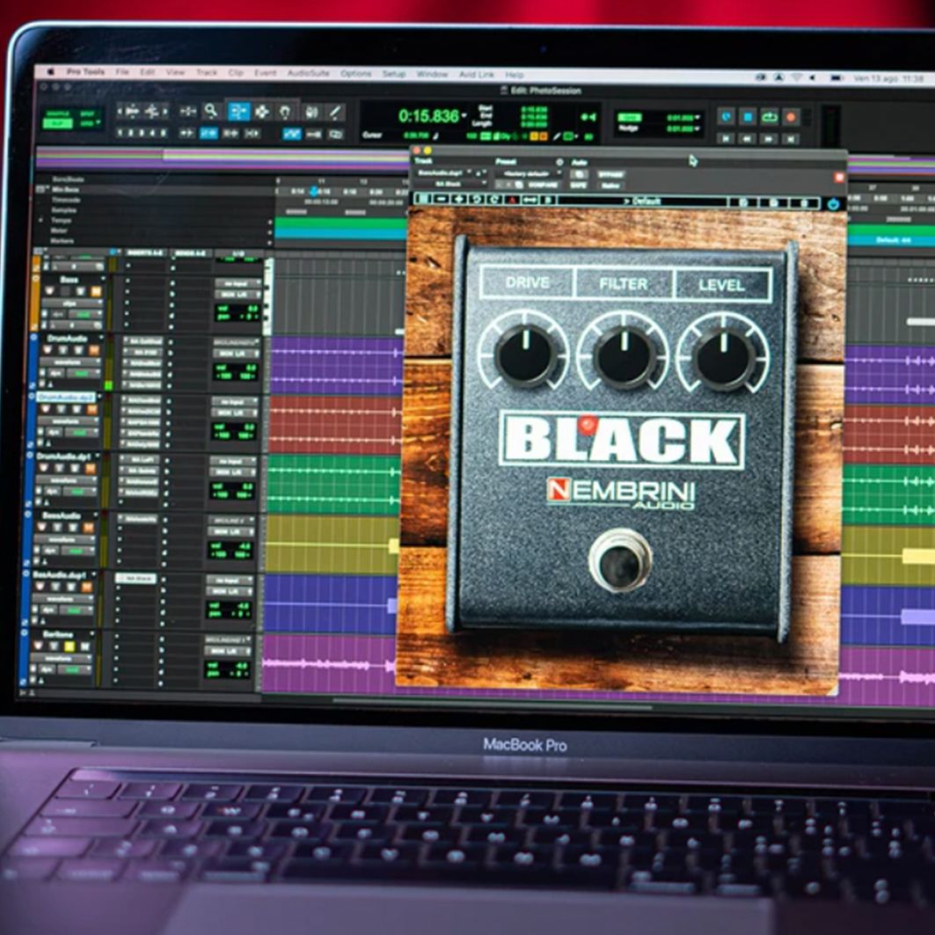Image resolution: width=935 pixels, height=935 pixels.
Task: Solo the Baritone track yellow button
Action: [69, 646]
